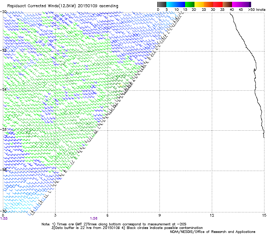
Task: Click the '-26' latitude axis label
Action: pyautogui.click(x=3, y=129)
